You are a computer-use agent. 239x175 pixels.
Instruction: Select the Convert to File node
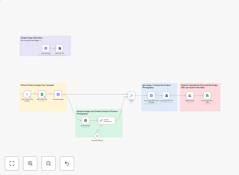click(59, 48)
